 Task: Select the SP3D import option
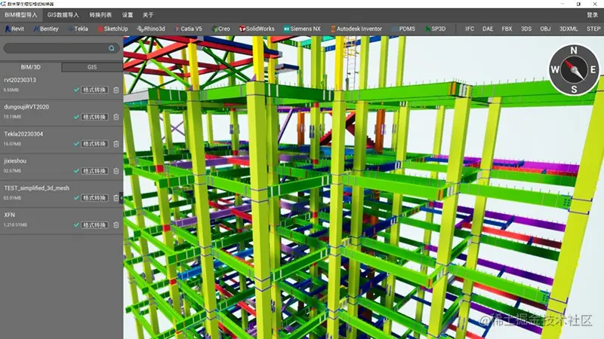click(x=436, y=29)
